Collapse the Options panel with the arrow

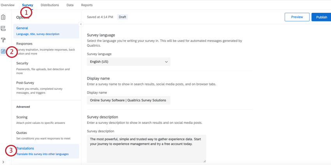coord(81,24)
